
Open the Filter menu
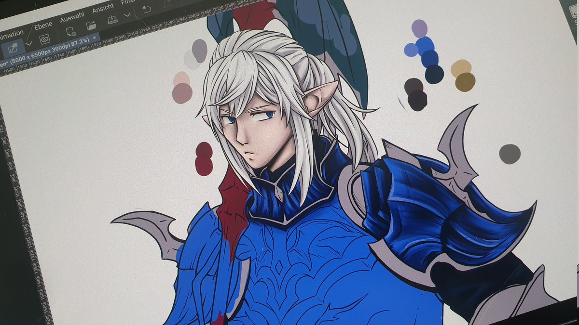coord(128,2)
